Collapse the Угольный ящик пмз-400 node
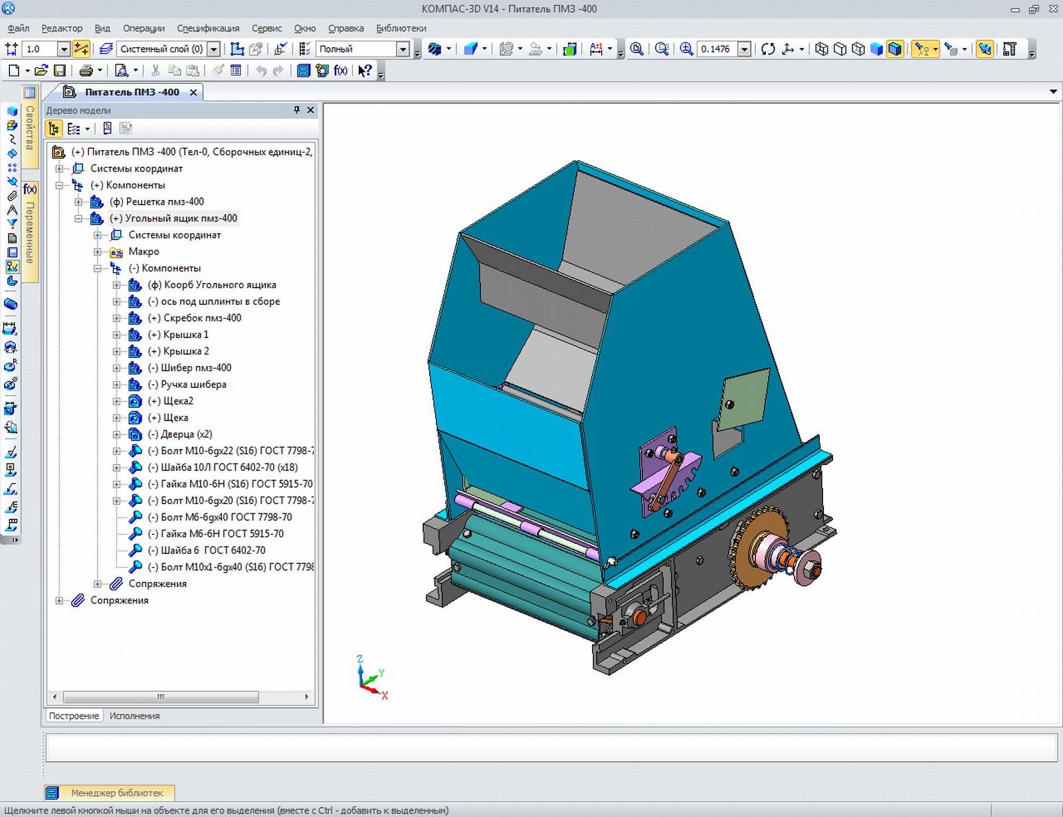The image size is (1063, 817). coord(78,219)
